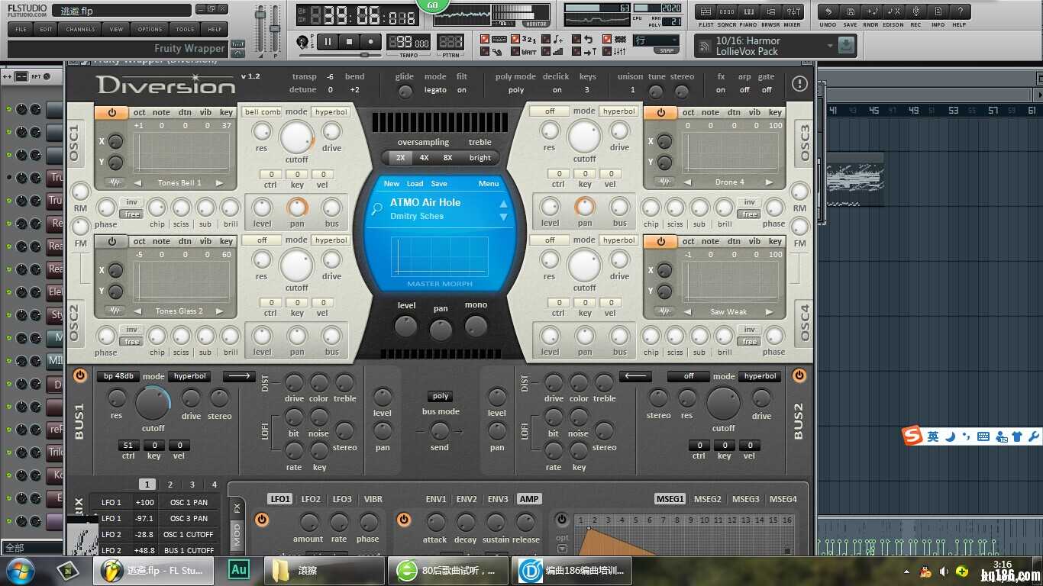1043x586 pixels.
Task: Select next preset with down arrow
Action: point(503,217)
